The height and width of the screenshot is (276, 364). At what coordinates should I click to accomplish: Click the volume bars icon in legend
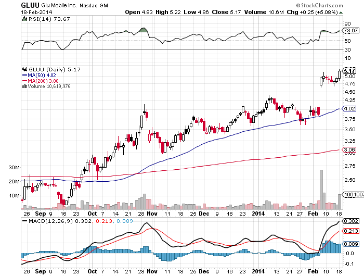24,86
